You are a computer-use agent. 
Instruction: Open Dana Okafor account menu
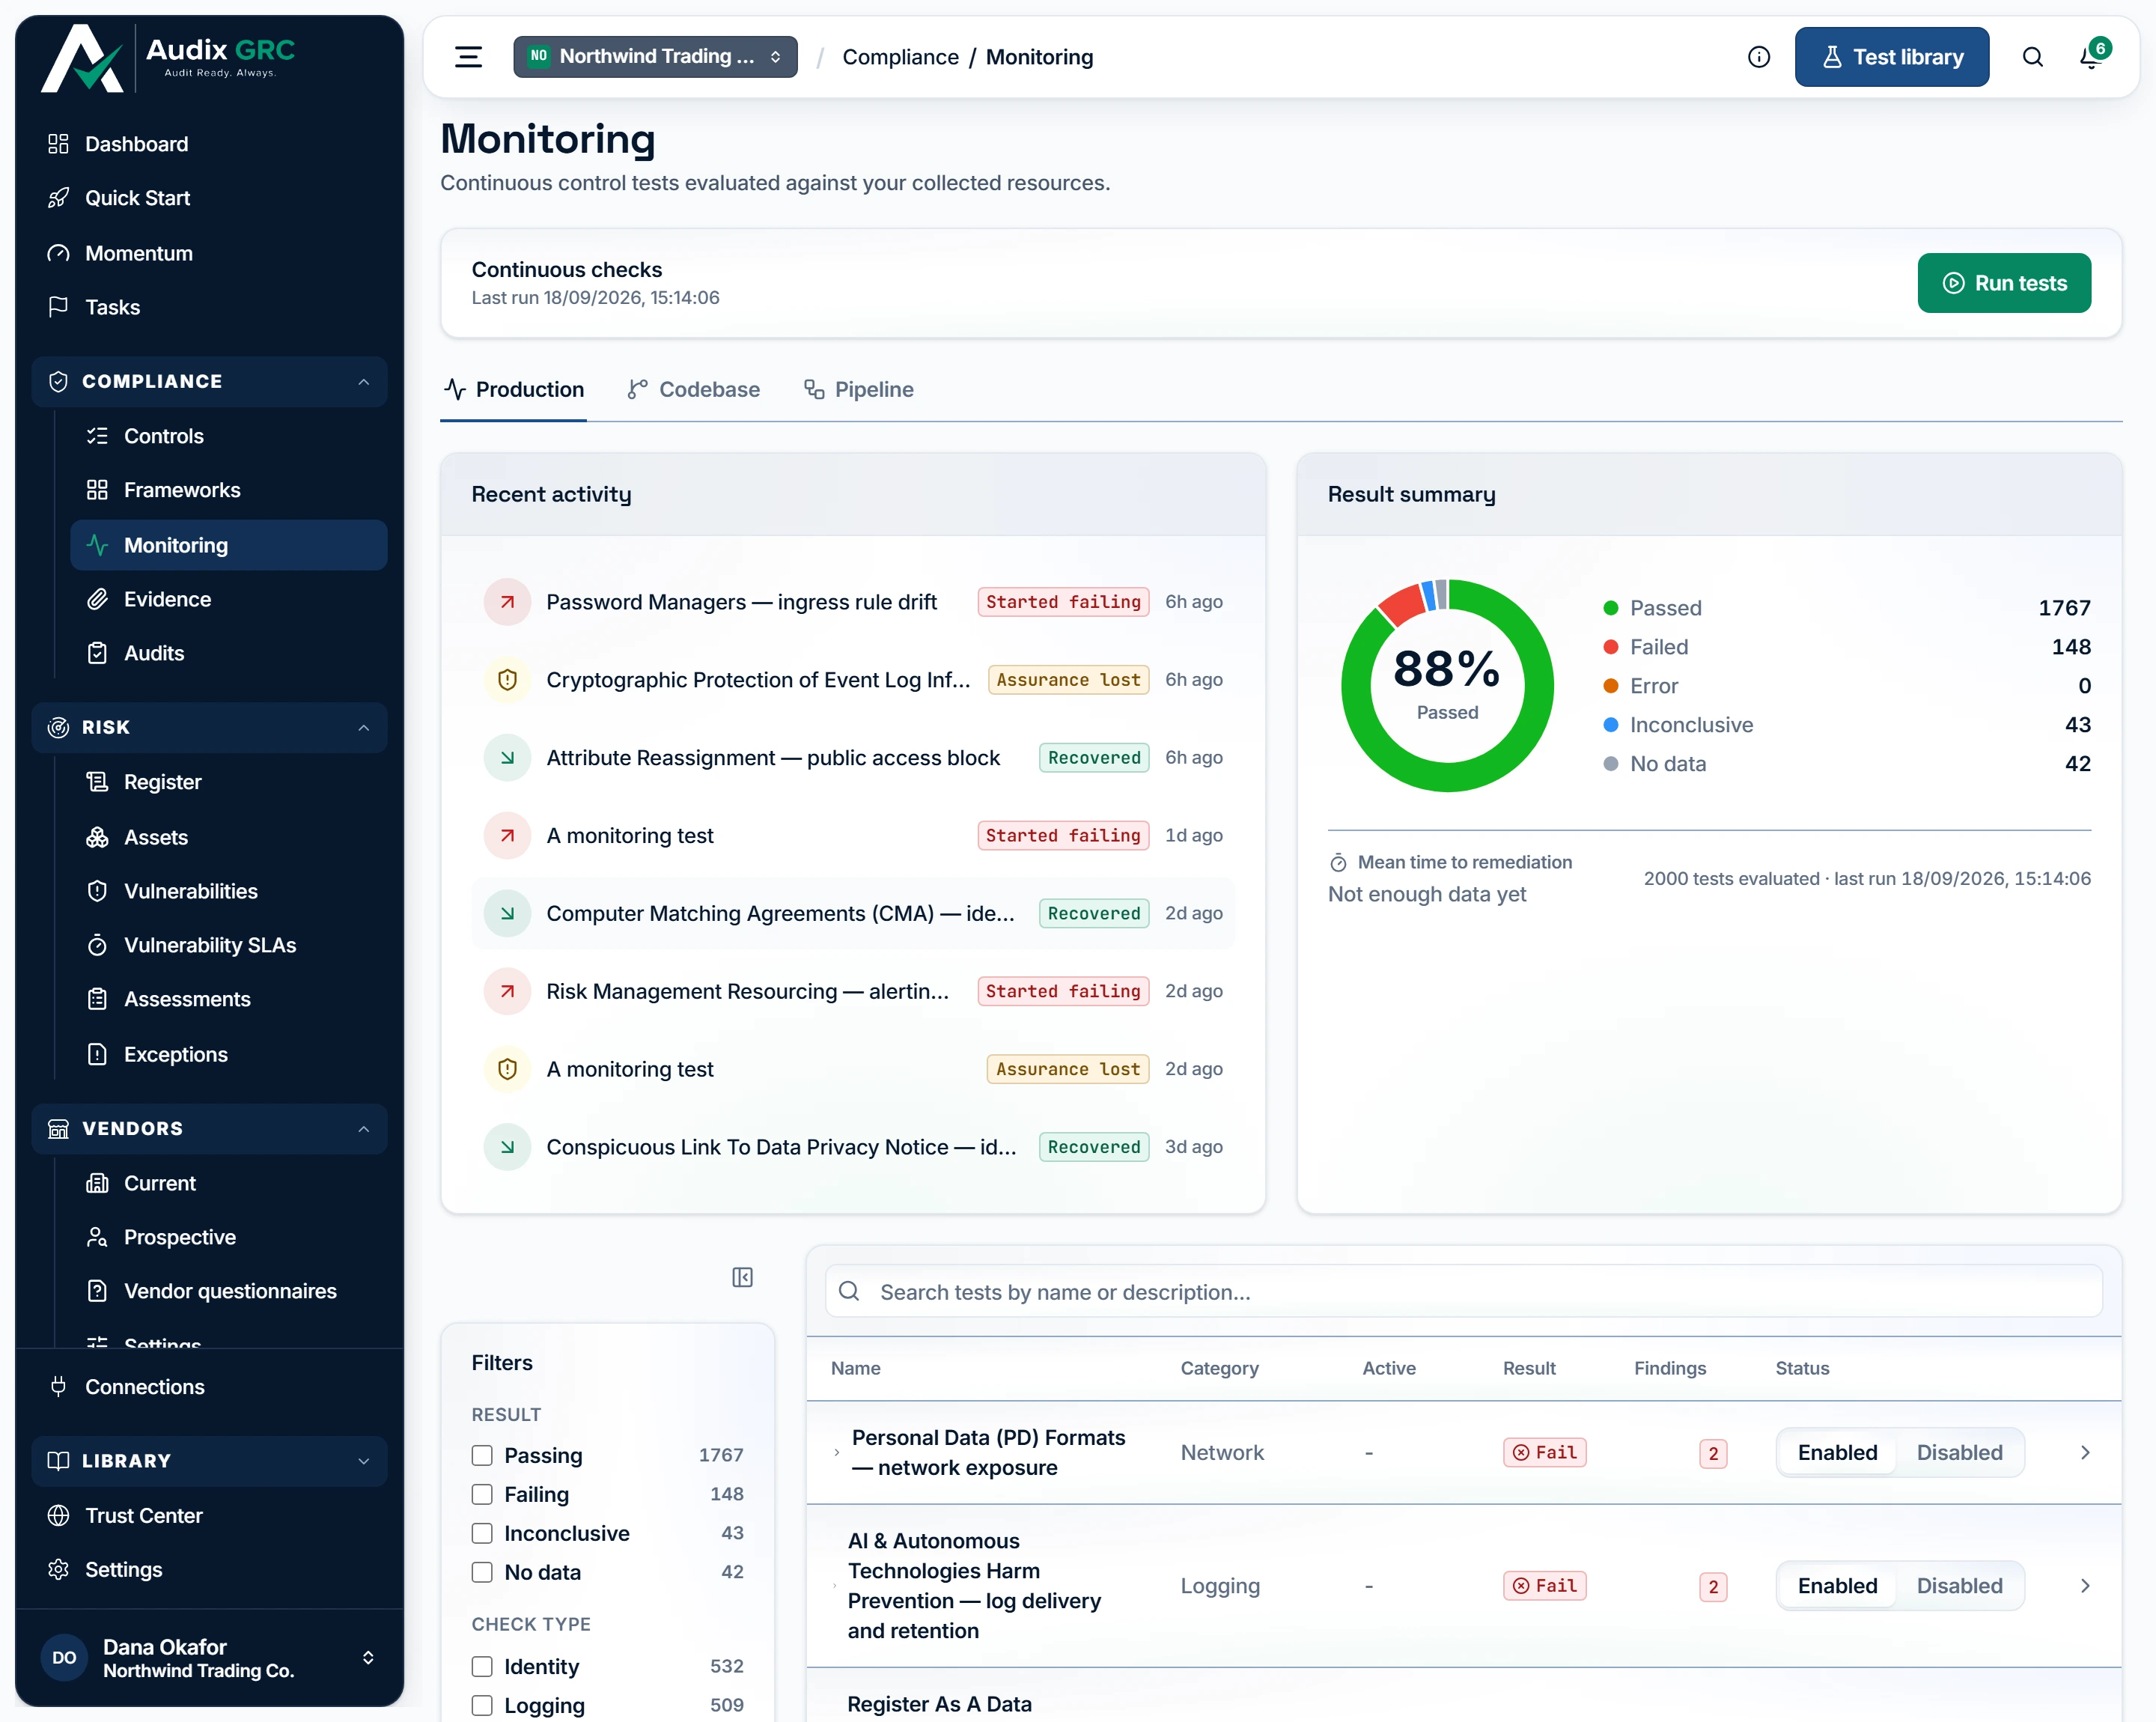[209, 1657]
